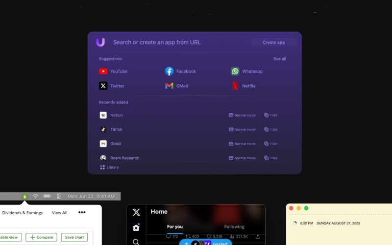Open the Notion app icon

point(103,115)
